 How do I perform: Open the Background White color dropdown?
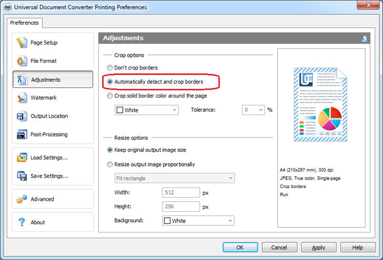(x=198, y=221)
